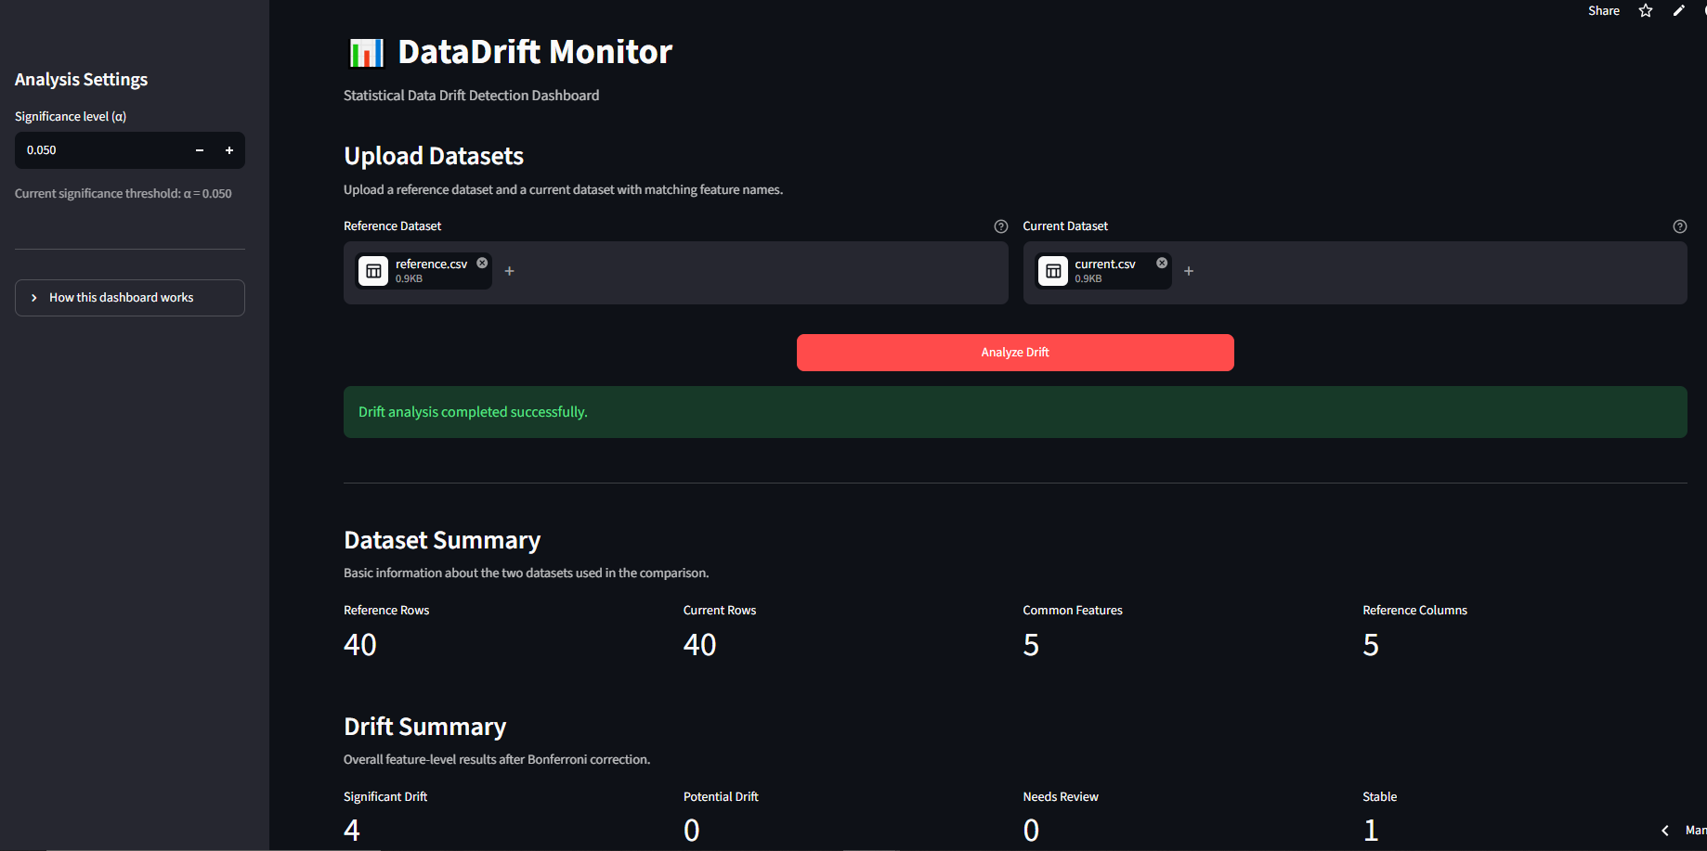
Task: Click the Drift Summary heading
Action: pyautogui.click(x=425, y=727)
